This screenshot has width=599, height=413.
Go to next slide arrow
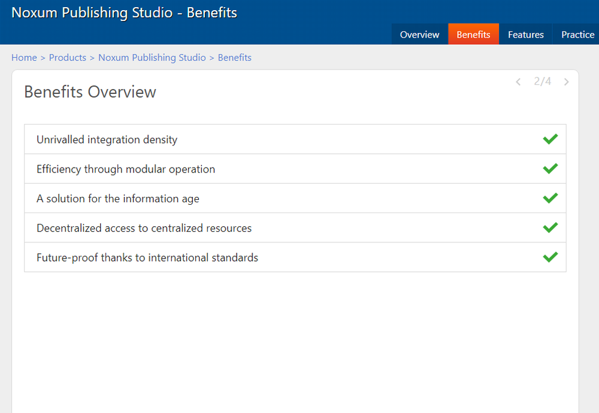[566, 81]
